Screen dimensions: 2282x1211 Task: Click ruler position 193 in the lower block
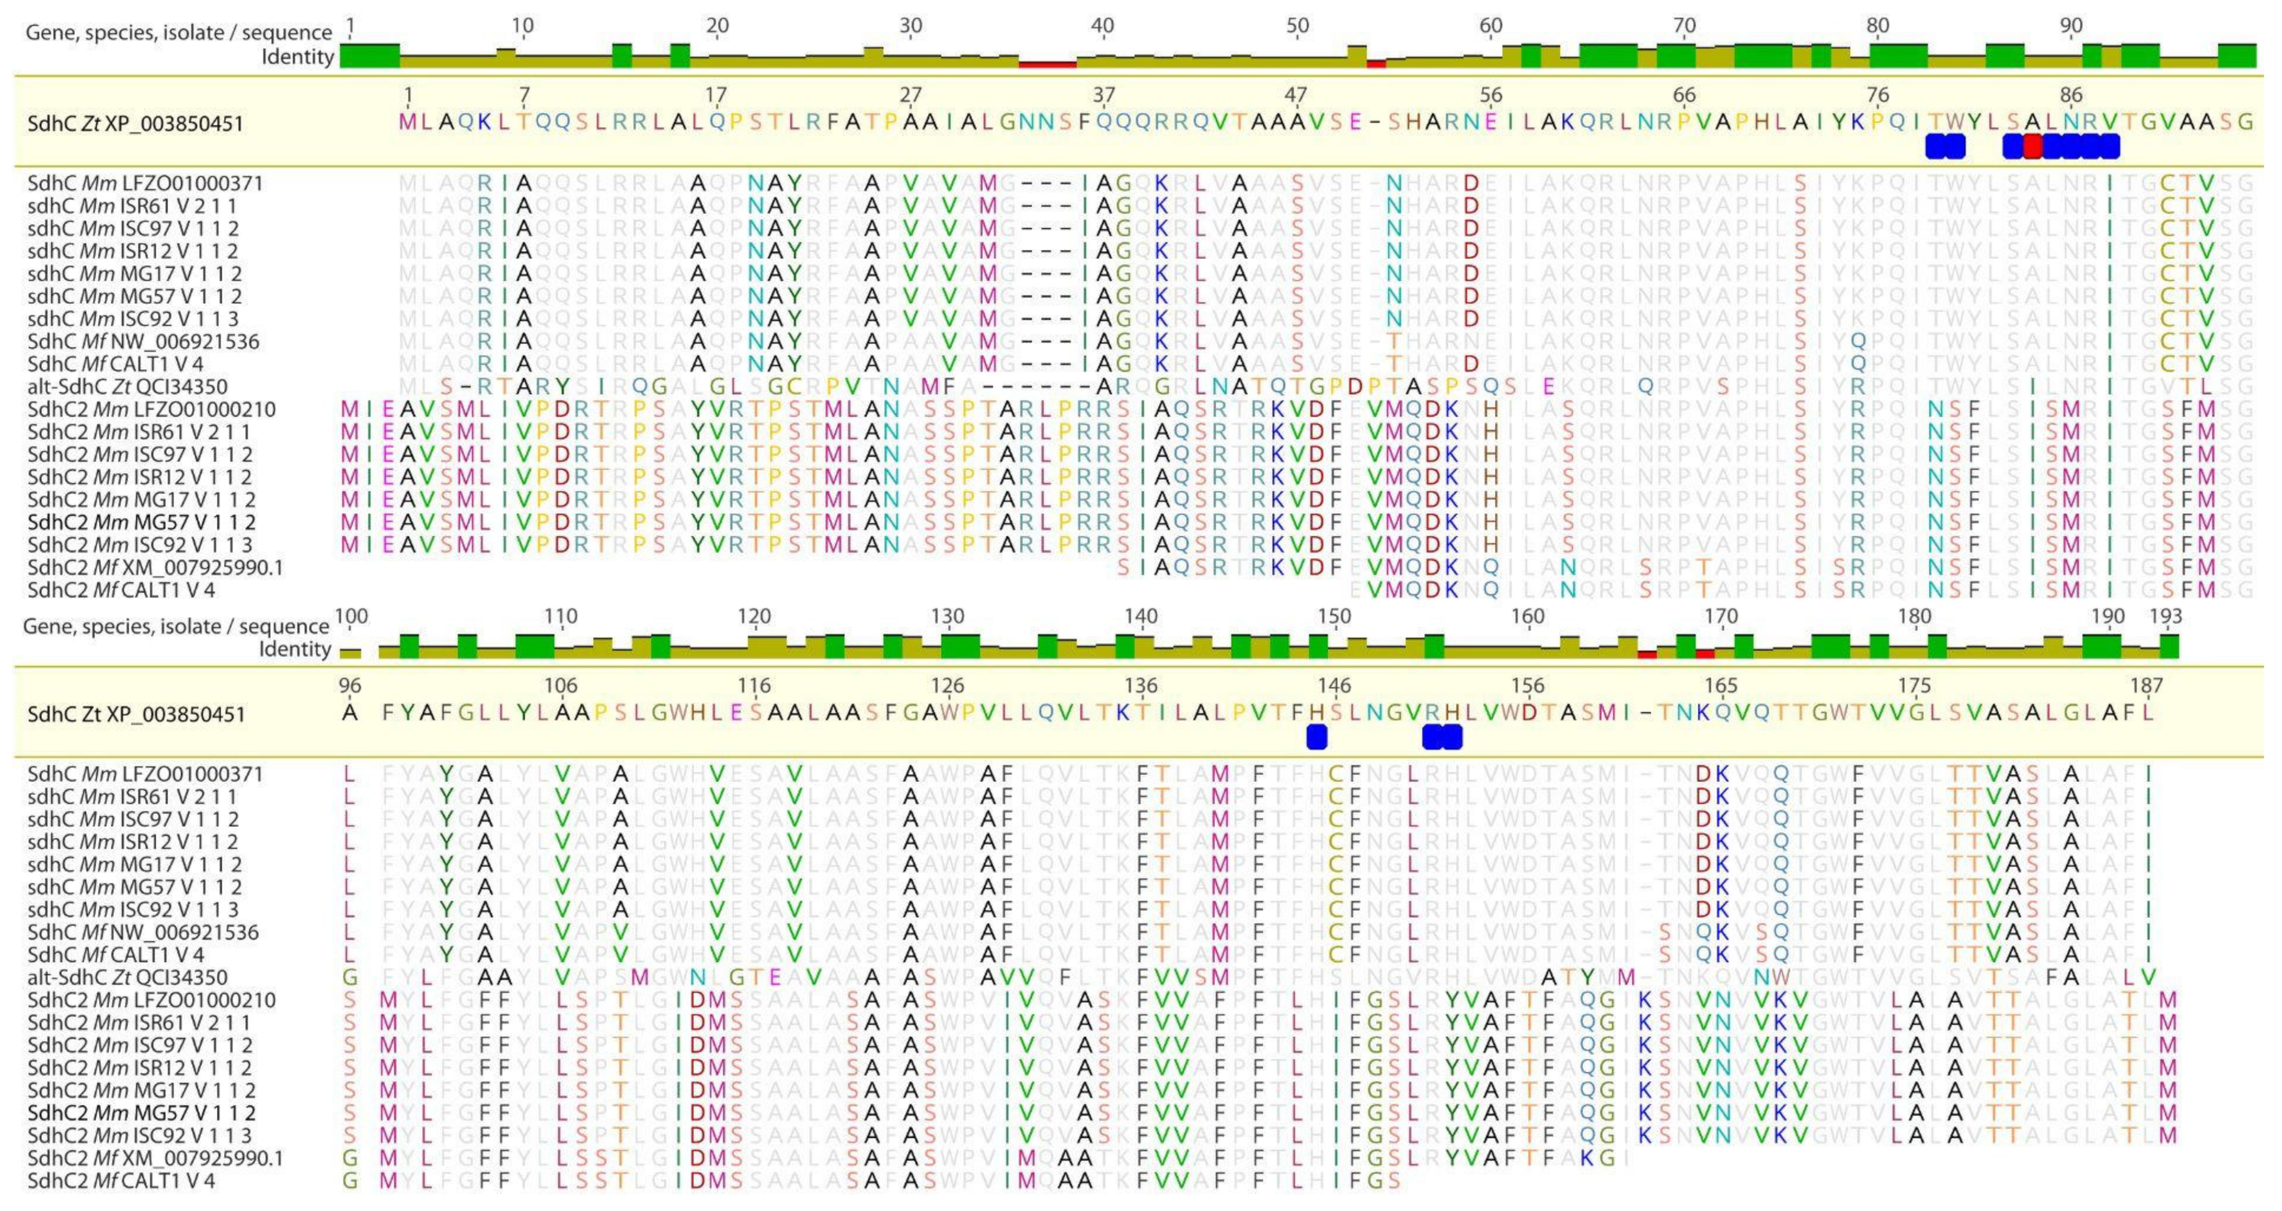pos(2167,616)
